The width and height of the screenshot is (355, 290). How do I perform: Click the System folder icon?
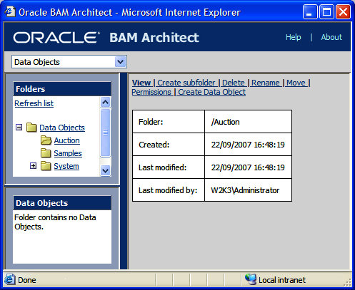point(46,166)
